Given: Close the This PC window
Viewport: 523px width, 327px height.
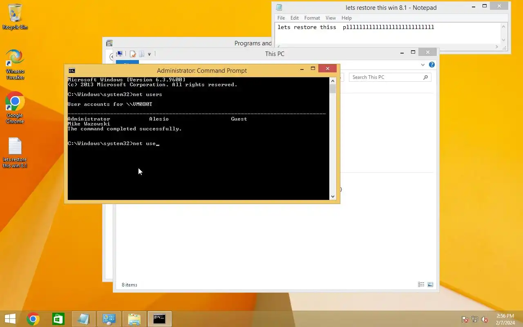Looking at the screenshot, I should tap(428, 52).
